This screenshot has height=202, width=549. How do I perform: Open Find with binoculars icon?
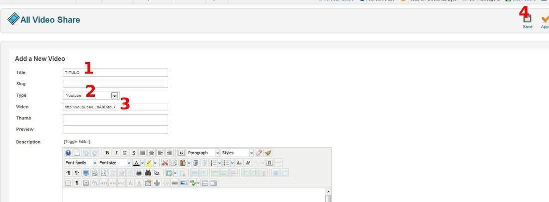click(148, 173)
